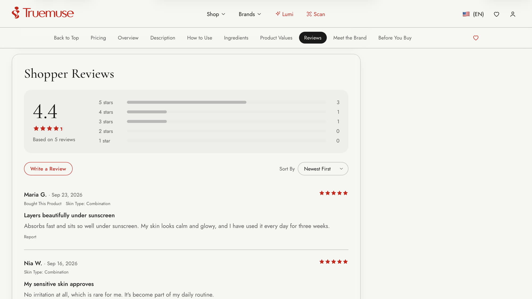This screenshot has width=532, height=299.
Task: Click the Write a Review button
Action: (x=48, y=169)
